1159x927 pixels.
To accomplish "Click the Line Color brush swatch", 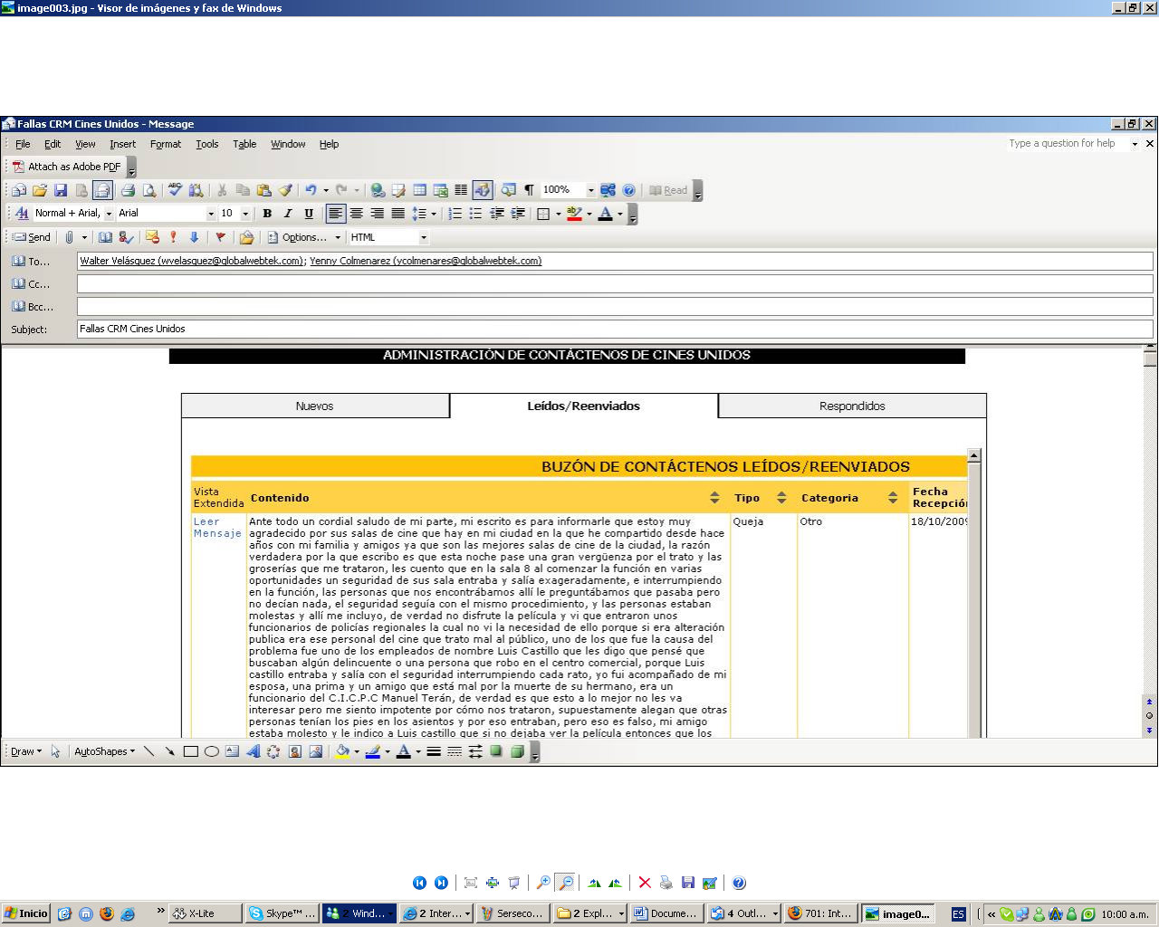I will pyautogui.click(x=373, y=751).
